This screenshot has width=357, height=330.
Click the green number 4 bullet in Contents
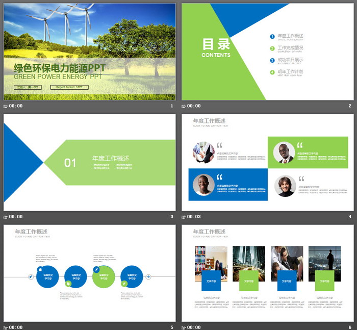[272, 72]
